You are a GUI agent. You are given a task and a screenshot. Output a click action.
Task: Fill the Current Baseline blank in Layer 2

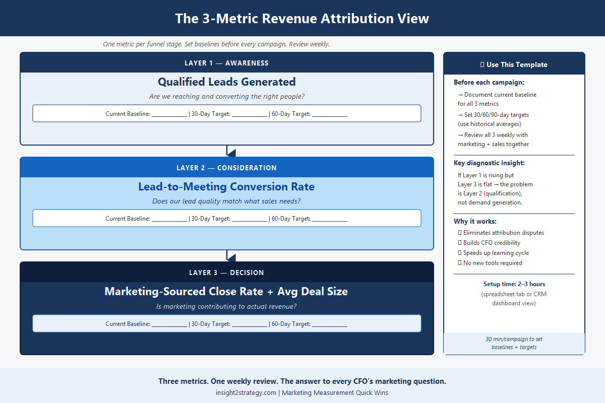[x=169, y=220]
